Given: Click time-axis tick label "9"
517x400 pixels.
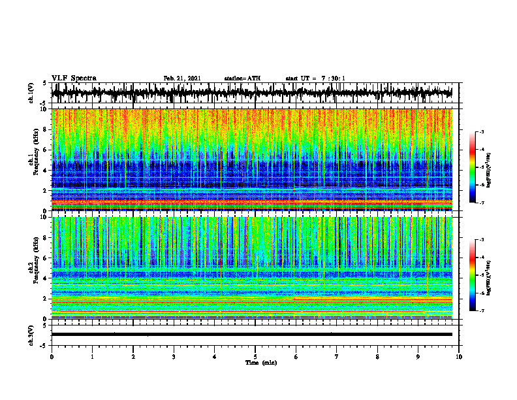Looking at the screenshot, I should click(x=418, y=357).
